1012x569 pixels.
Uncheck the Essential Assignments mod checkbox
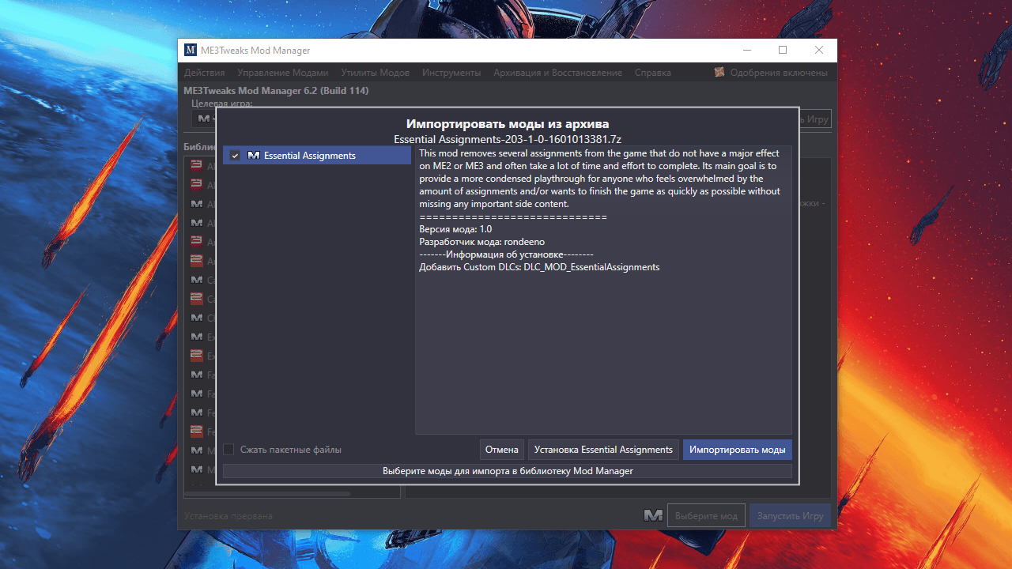235,156
